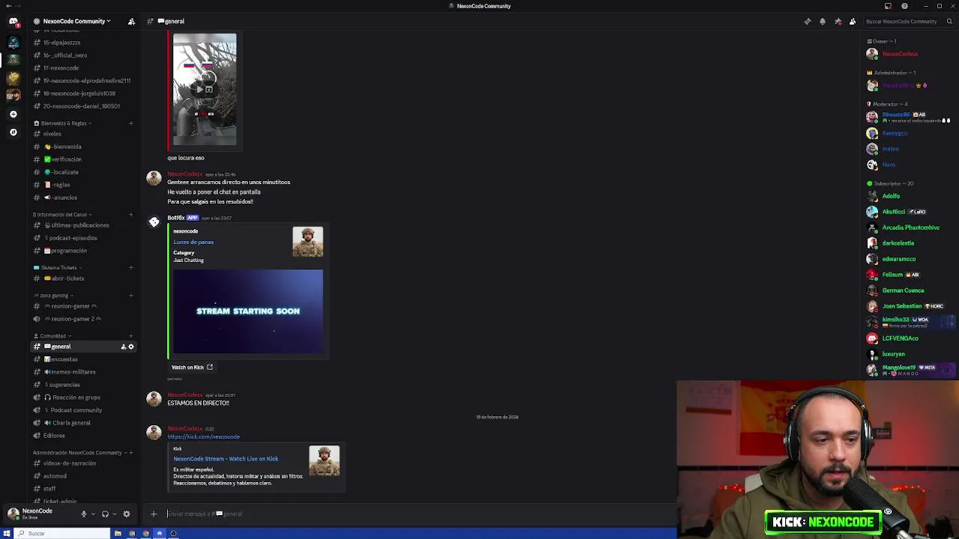
Task: Open the Discord taskbar icon
Action: click(x=160, y=533)
